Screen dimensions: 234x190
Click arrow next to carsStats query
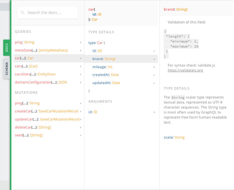(81, 74)
